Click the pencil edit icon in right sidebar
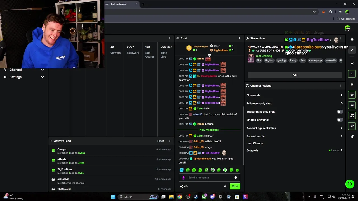Screen dimensions: 358x201 (352, 50)
